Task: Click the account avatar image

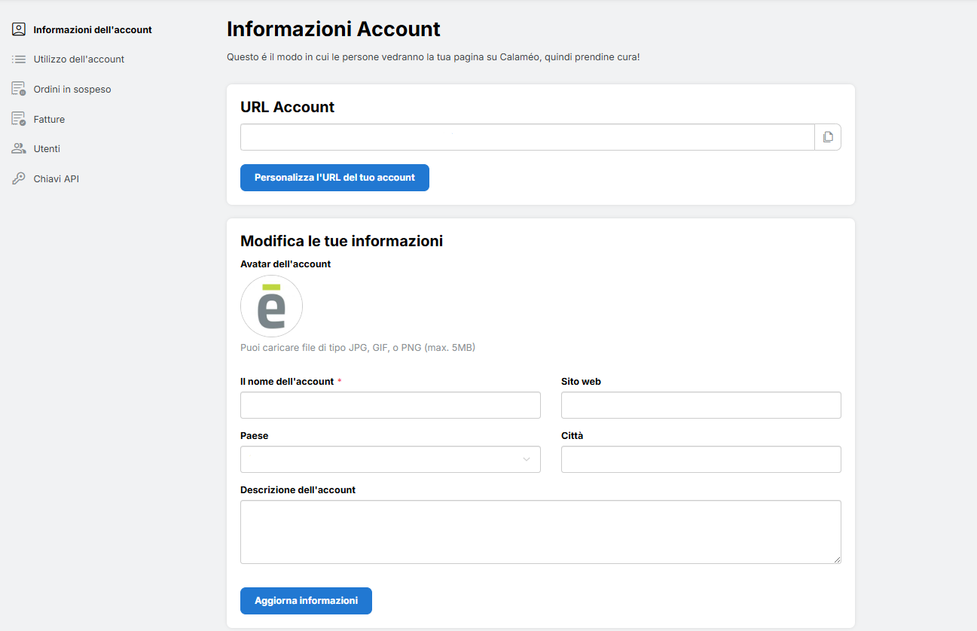Action: [x=271, y=306]
